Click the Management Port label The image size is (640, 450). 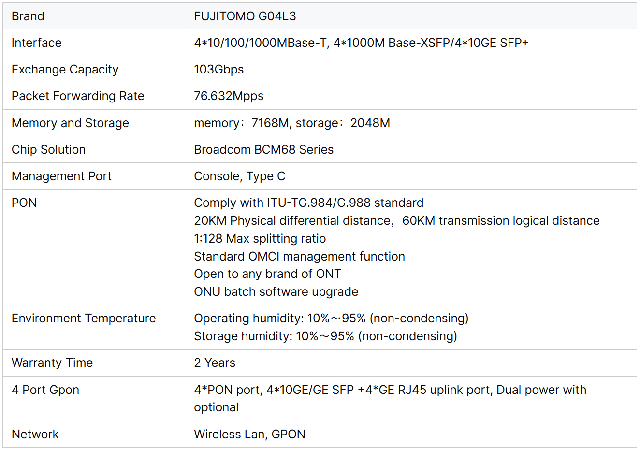(x=61, y=176)
